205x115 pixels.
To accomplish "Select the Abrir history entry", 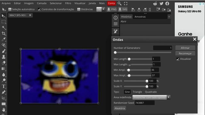I will point(145,21).
